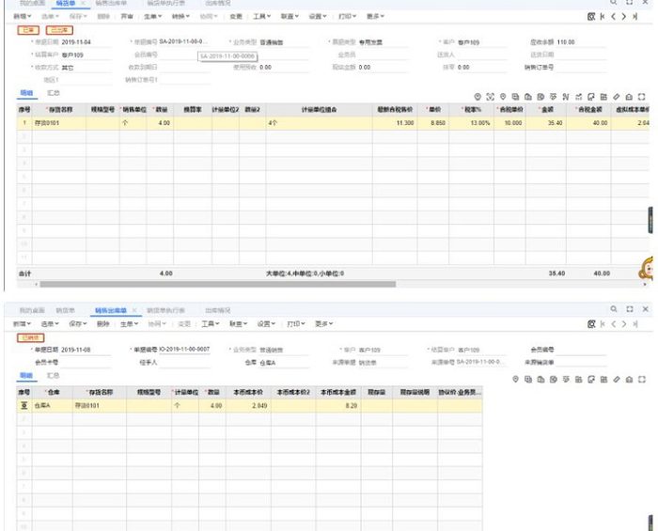
Task: Open 出库情况 tab in lower tab strip
Action: pyautogui.click(x=217, y=310)
